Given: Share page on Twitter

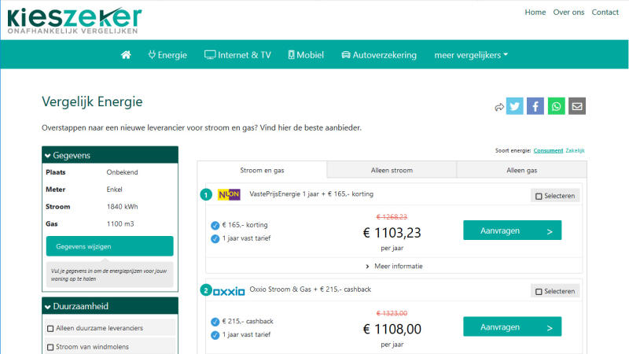Looking at the screenshot, I should (514, 106).
